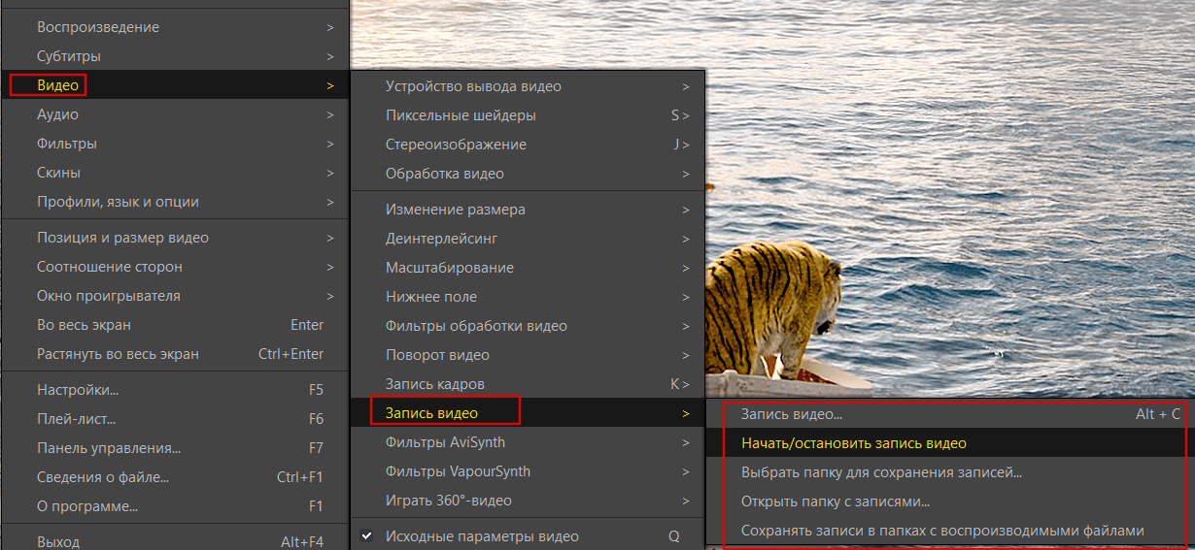Expand the Аудио submenu

57,114
